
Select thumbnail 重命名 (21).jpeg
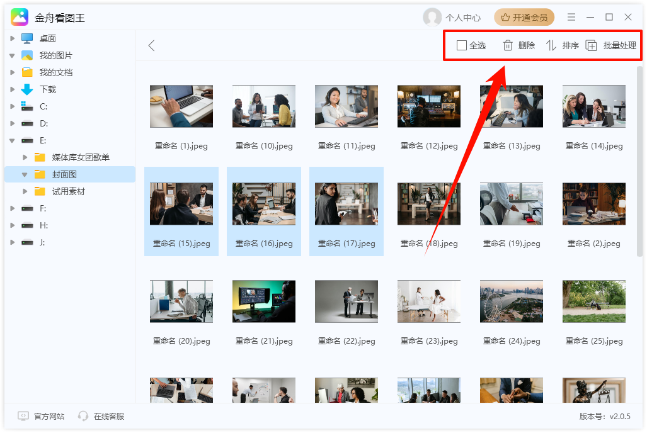point(264,301)
